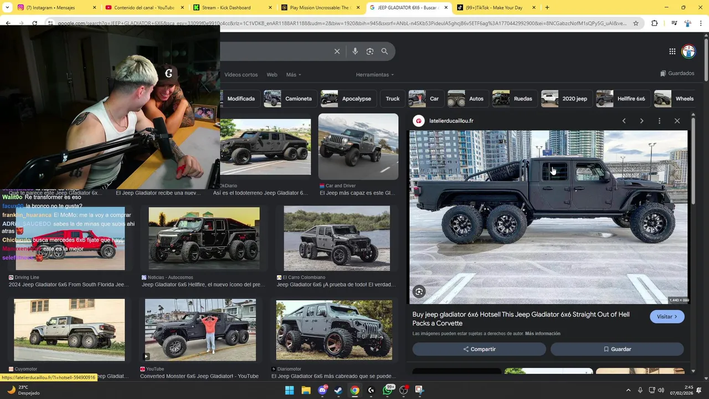This screenshot has width=709, height=399.
Task: Open the Más información link
Action: pyautogui.click(x=543, y=334)
